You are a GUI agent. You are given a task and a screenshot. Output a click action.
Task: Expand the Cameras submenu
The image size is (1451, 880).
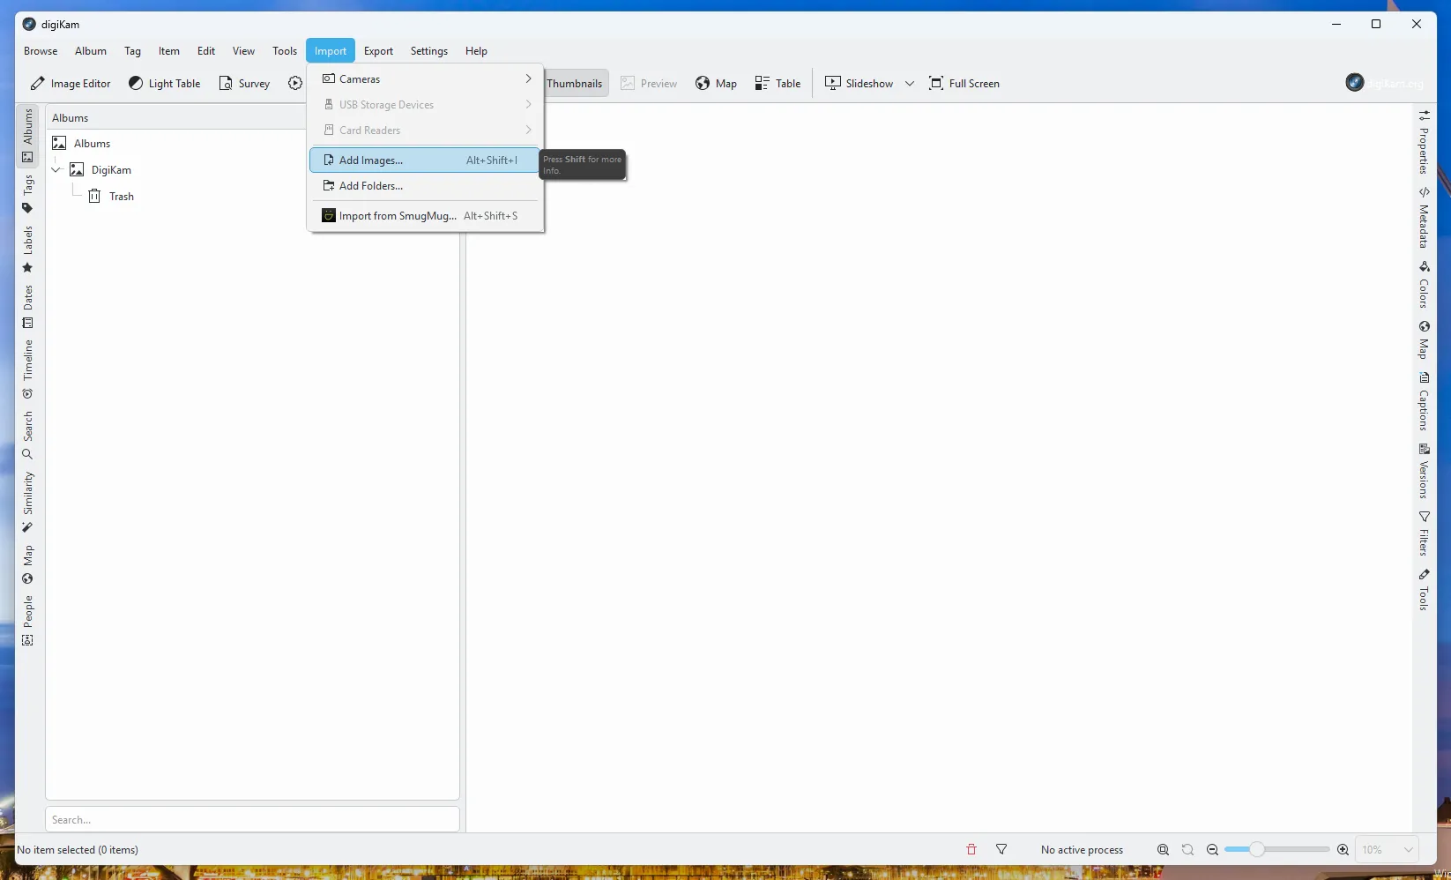point(426,79)
